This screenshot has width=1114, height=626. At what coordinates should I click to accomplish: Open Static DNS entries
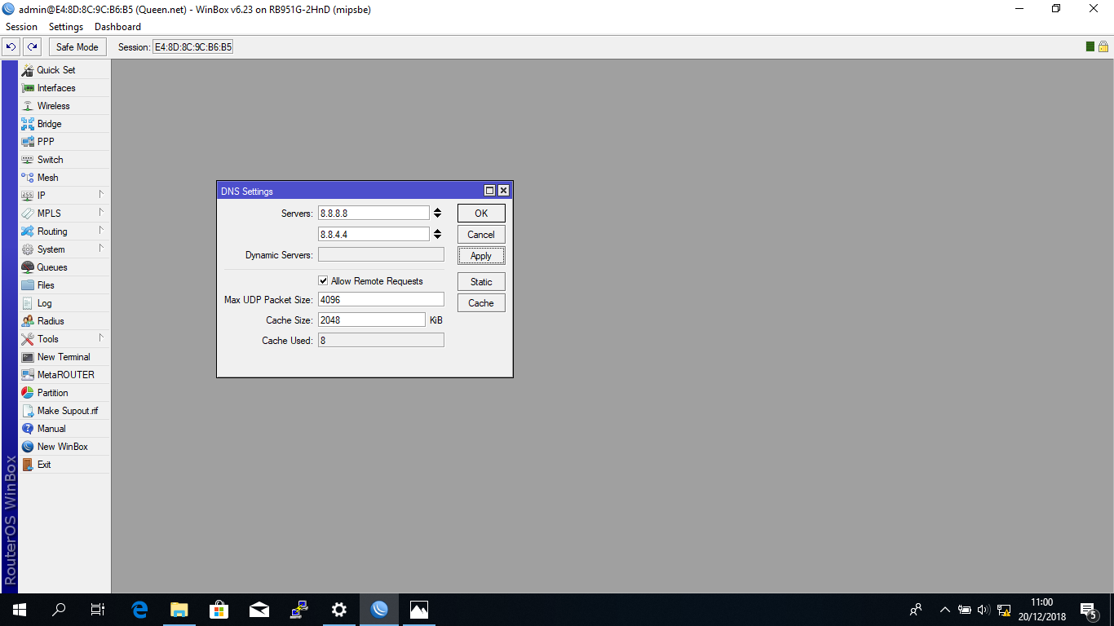tap(481, 281)
